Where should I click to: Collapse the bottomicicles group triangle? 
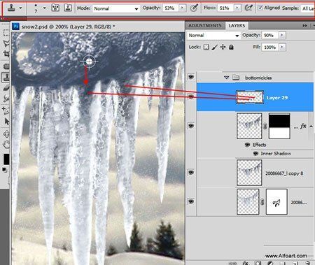[226, 78]
